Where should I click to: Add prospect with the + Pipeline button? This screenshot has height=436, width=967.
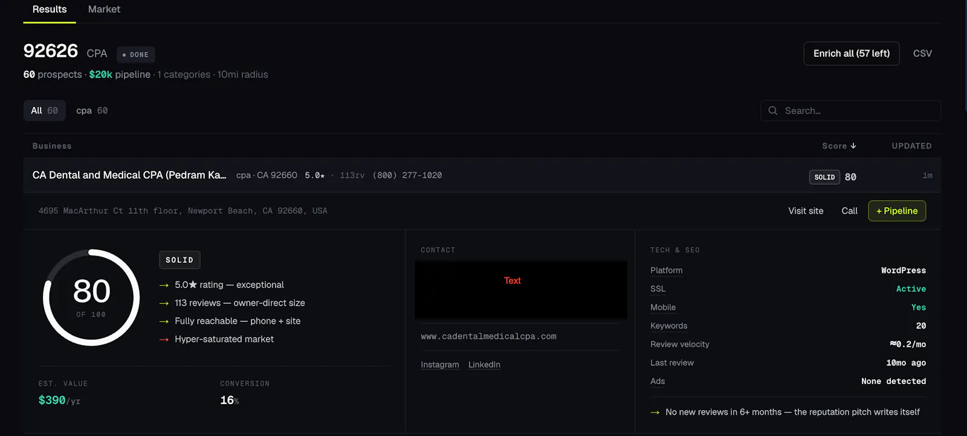(x=897, y=211)
